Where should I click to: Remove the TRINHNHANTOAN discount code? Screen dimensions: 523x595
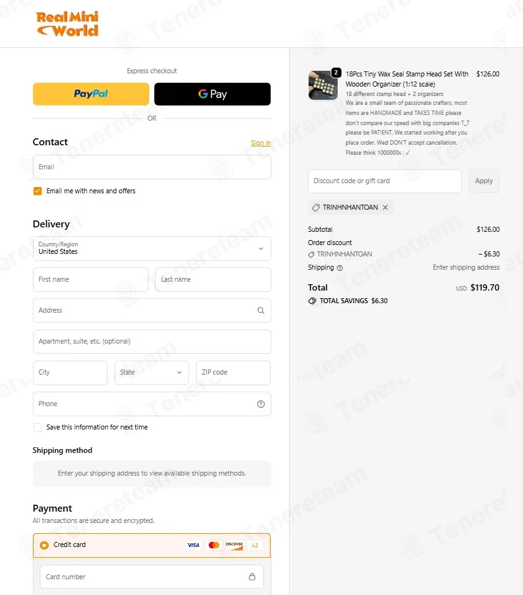[385, 207]
